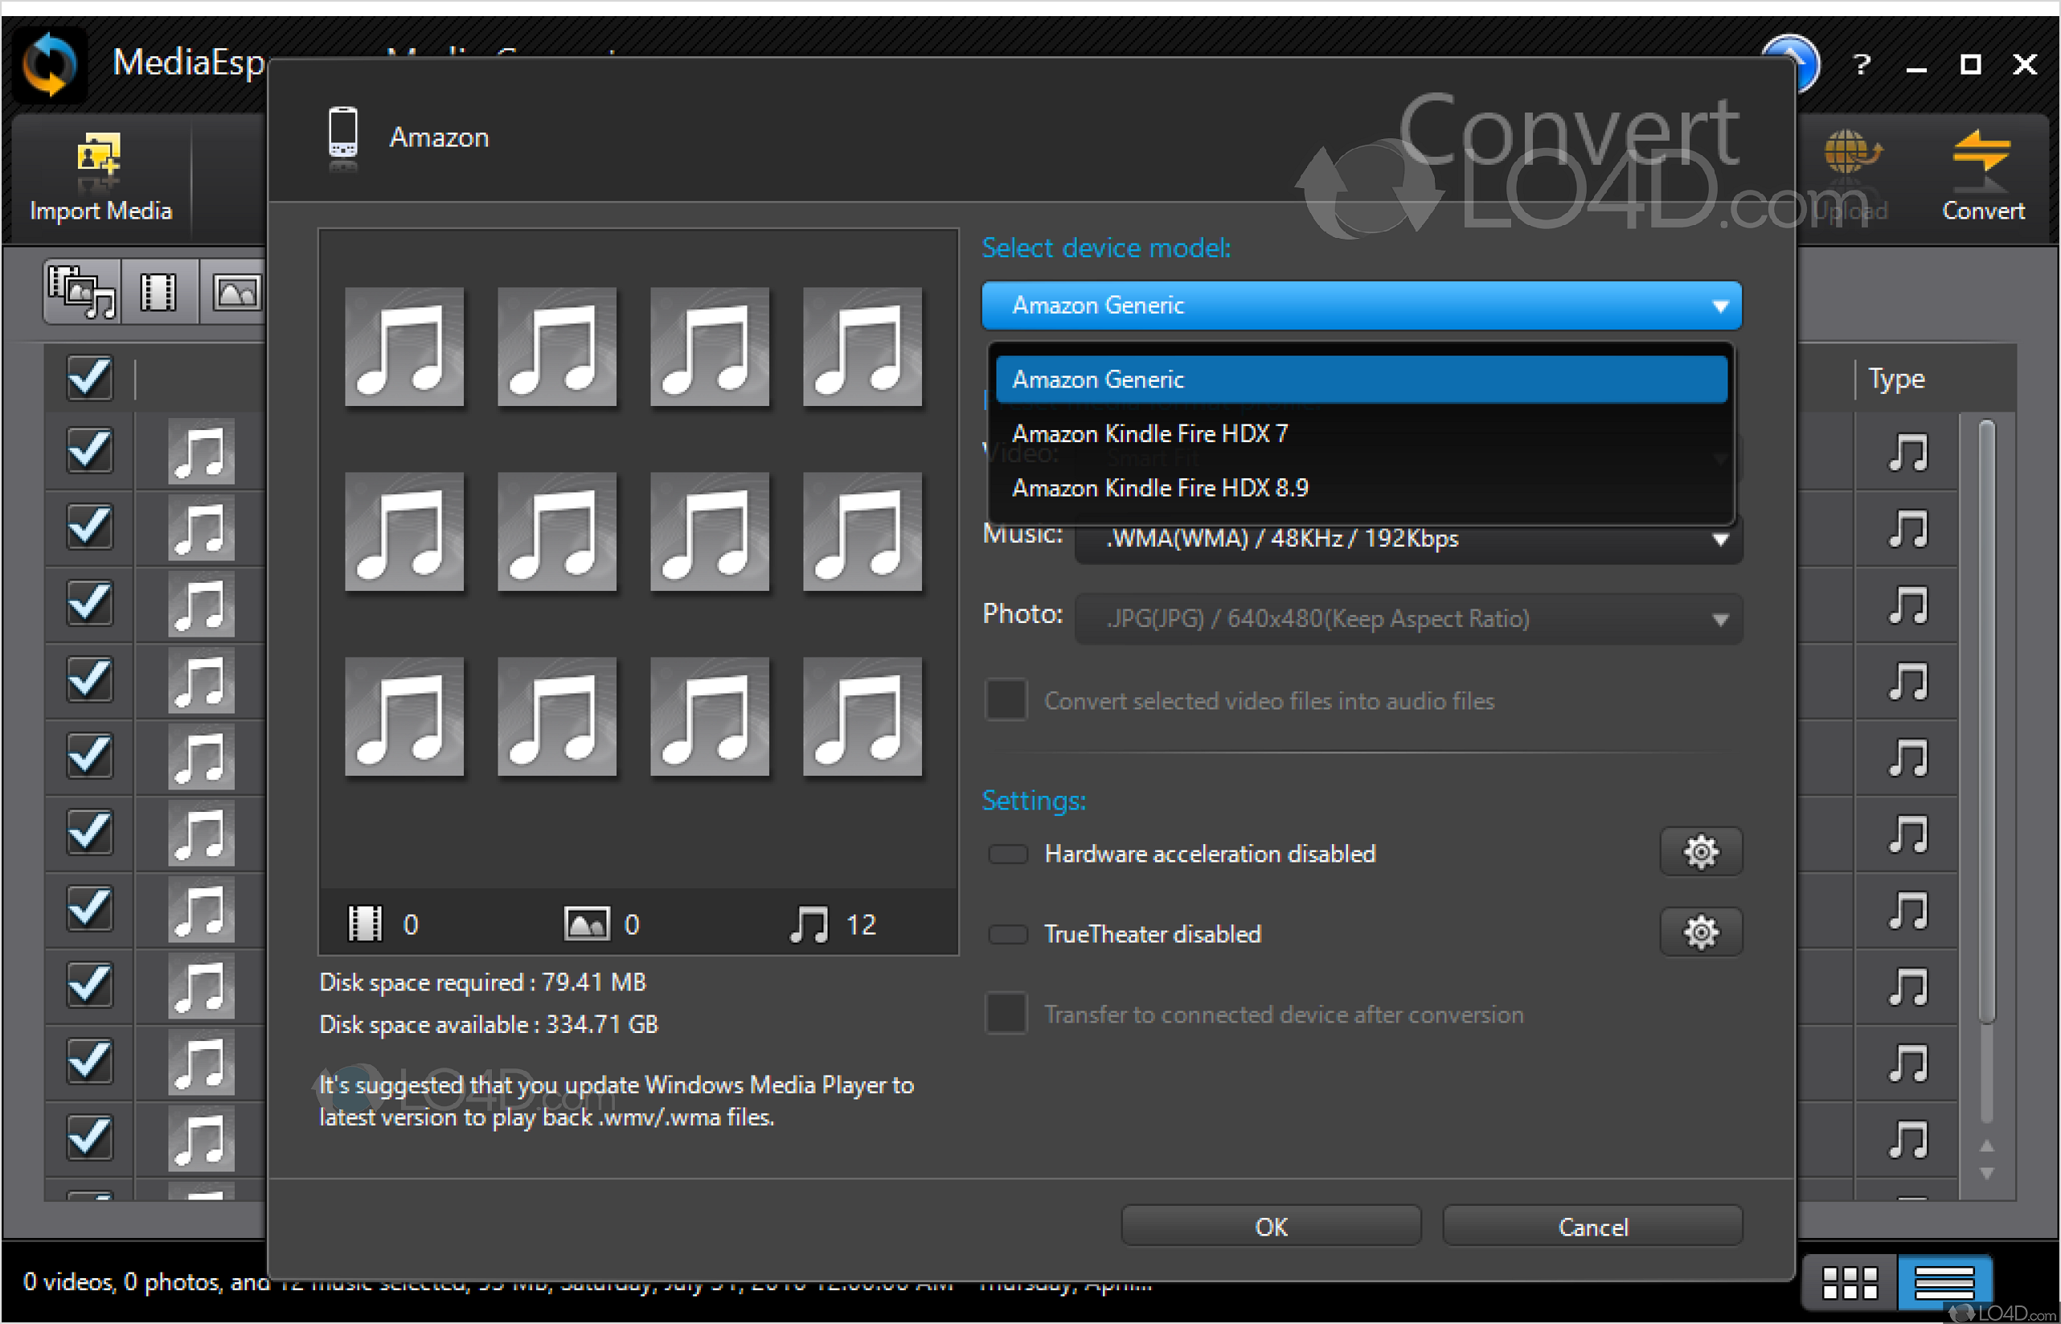Image resolution: width=2061 pixels, height=1324 pixels.
Task: Close the MediaEspresso window
Action: point(2026,64)
